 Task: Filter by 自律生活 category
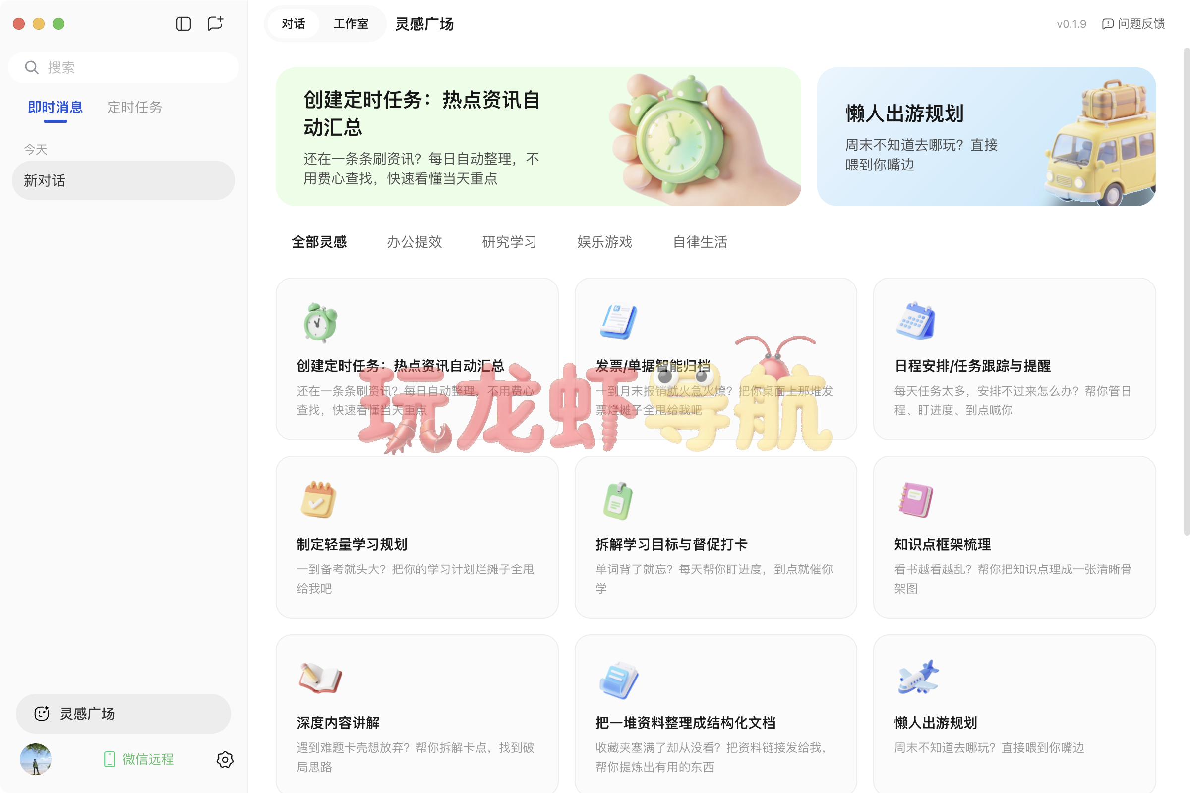[x=700, y=242]
